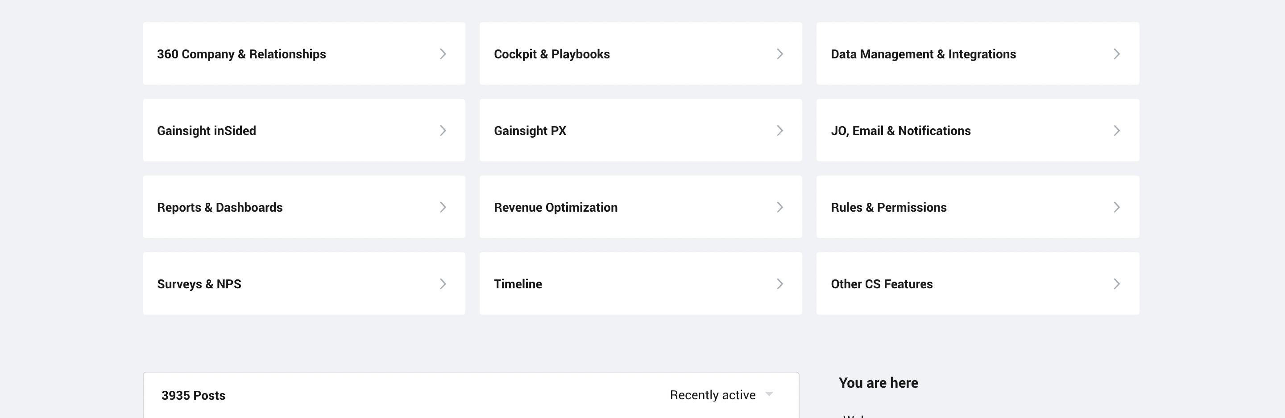Viewport: 1285px width, 418px height.
Task: Select the Revenue Optimization title text
Action: [x=555, y=207]
